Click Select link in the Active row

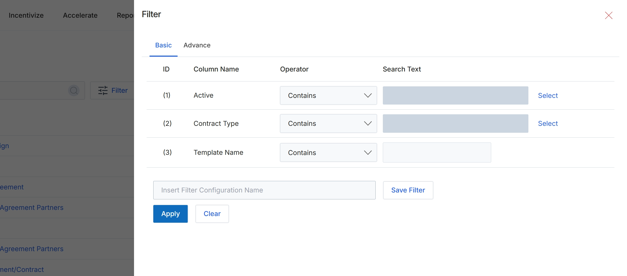pos(548,96)
